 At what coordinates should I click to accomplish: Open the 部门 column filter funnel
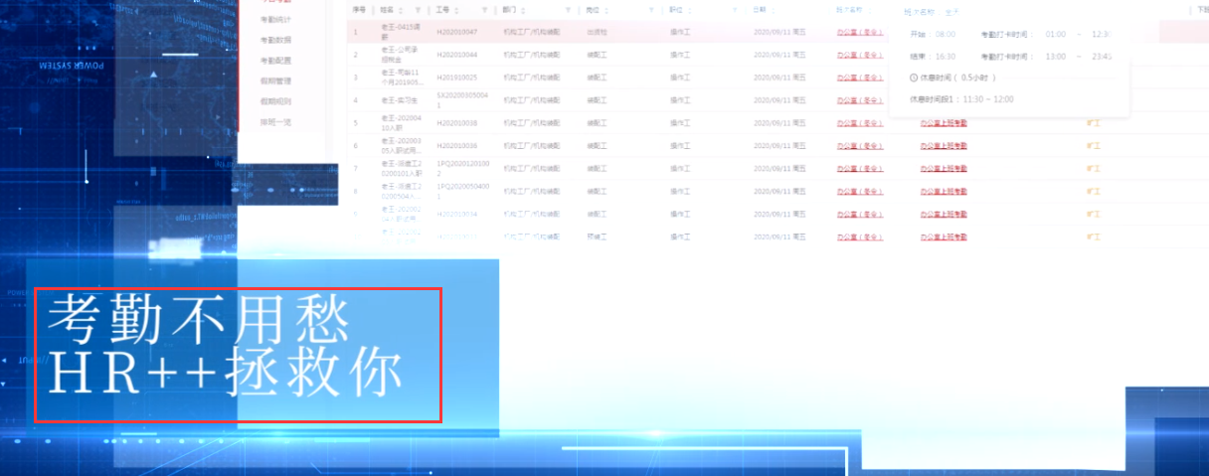[x=568, y=10]
